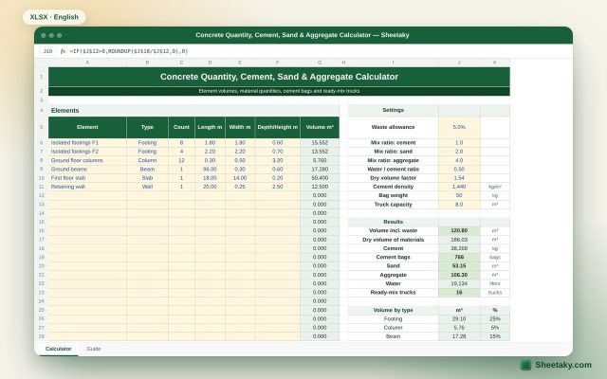The width and height of the screenshot is (607, 379).
Task: Select the 'Retaining wall' cell
Action: point(87,187)
